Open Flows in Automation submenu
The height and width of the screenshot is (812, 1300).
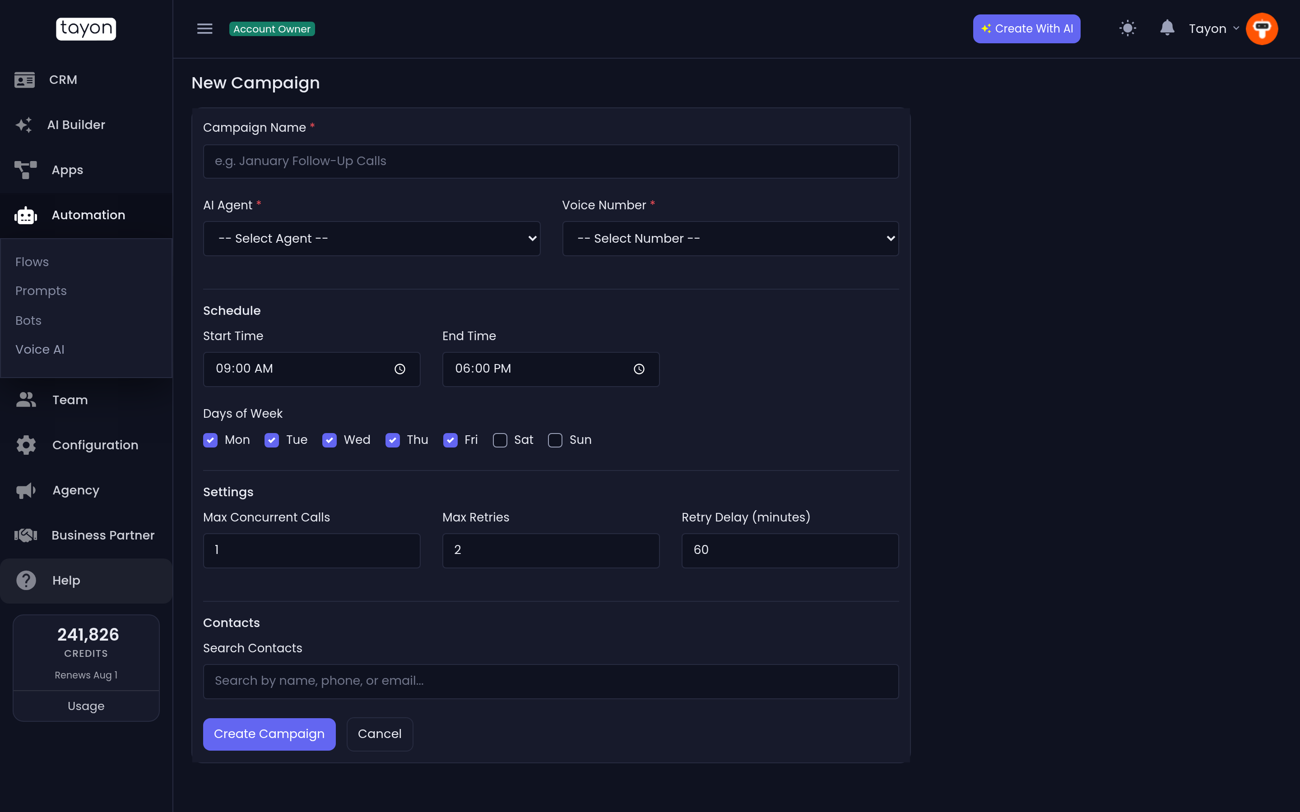point(32,262)
